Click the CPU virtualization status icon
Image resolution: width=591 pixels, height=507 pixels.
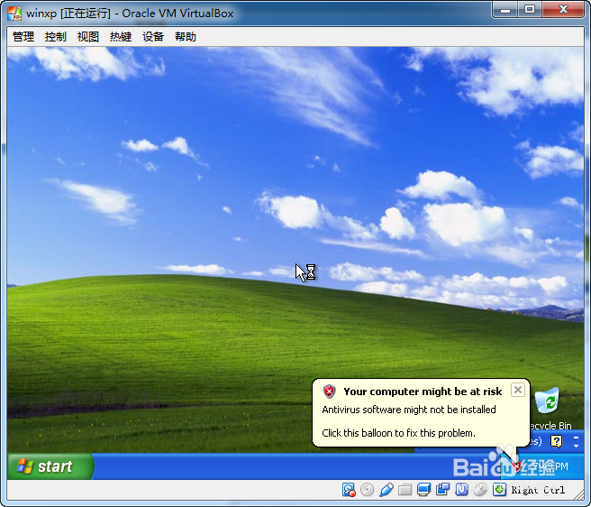click(461, 490)
